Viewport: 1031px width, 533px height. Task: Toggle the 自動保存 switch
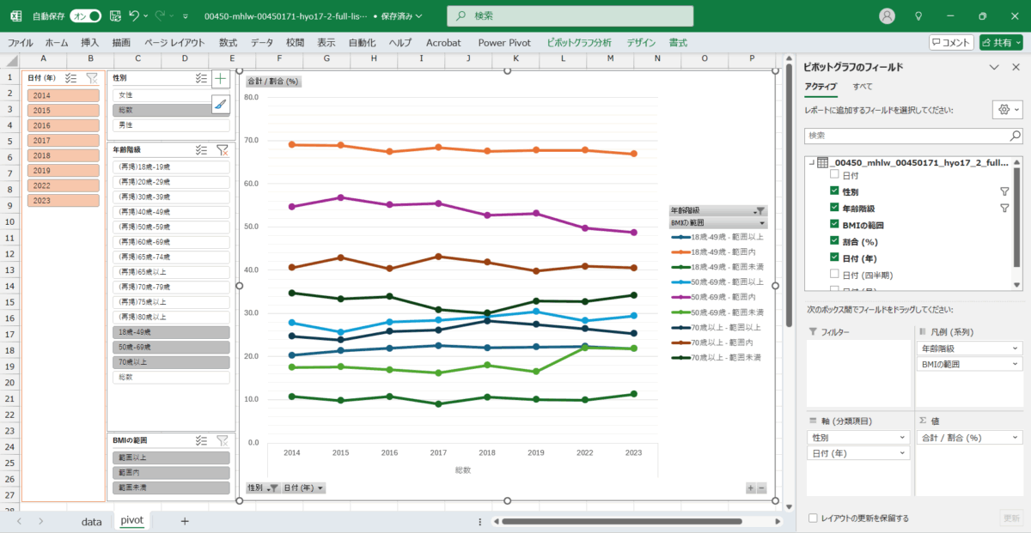coord(85,15)
